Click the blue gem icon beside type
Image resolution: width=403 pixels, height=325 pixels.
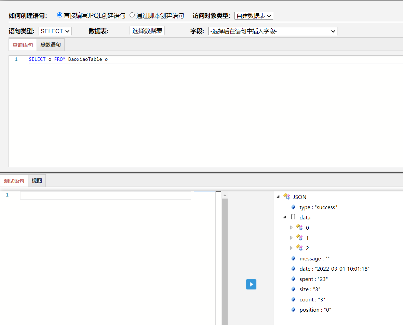pyautogui.click(x=293, y=207)
